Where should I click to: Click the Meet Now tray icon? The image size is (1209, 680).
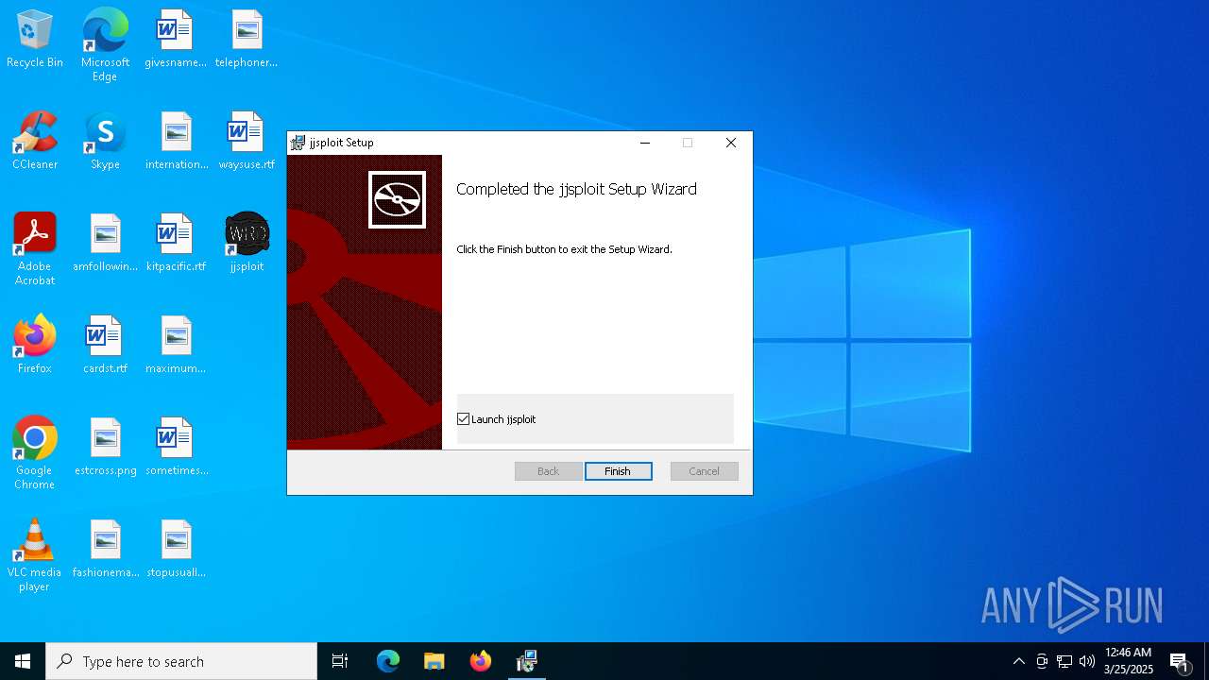click(x=1042, y=661)
